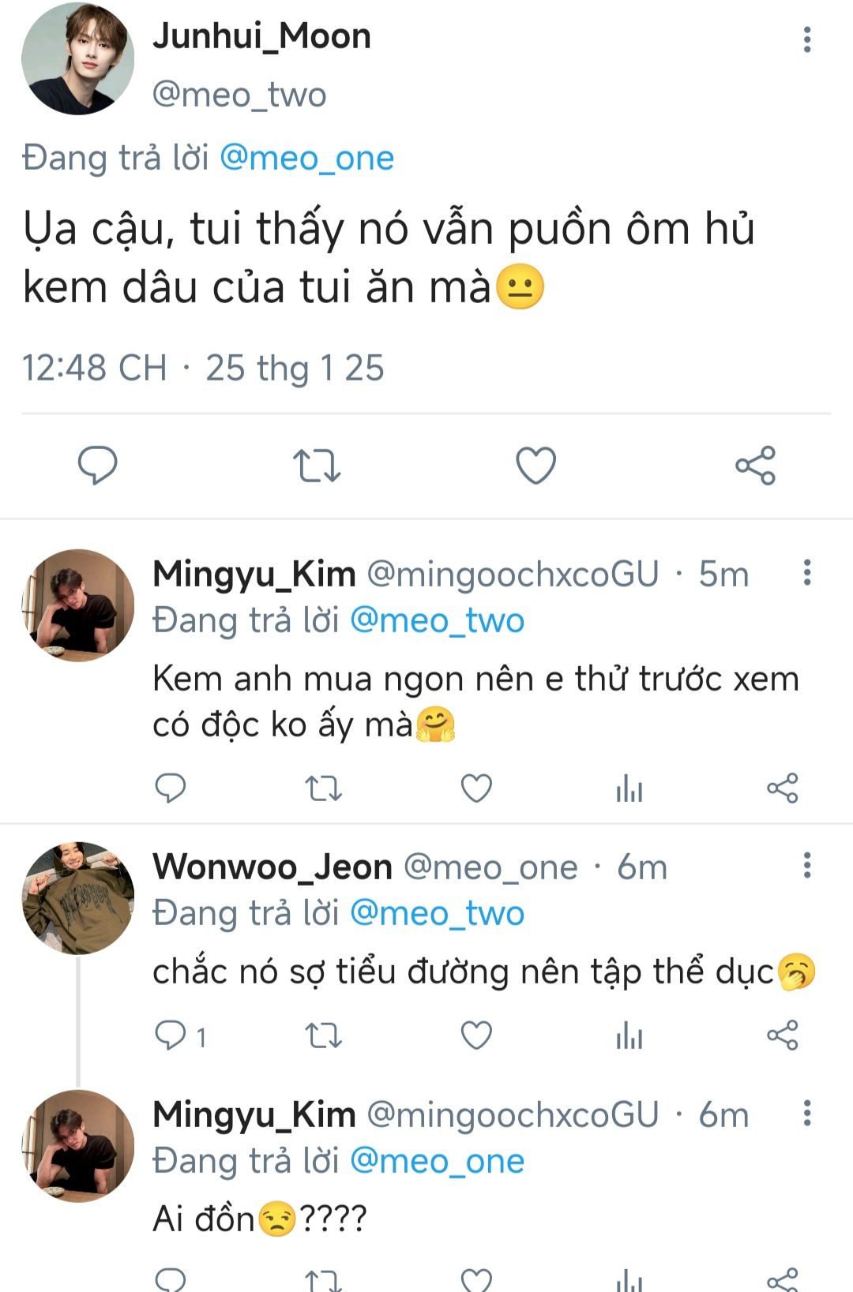Screen dimensions: 853x1292
Task: Share Junhui_Moon's main tweet
Action: pyautogui.click(x=756, y=465)
